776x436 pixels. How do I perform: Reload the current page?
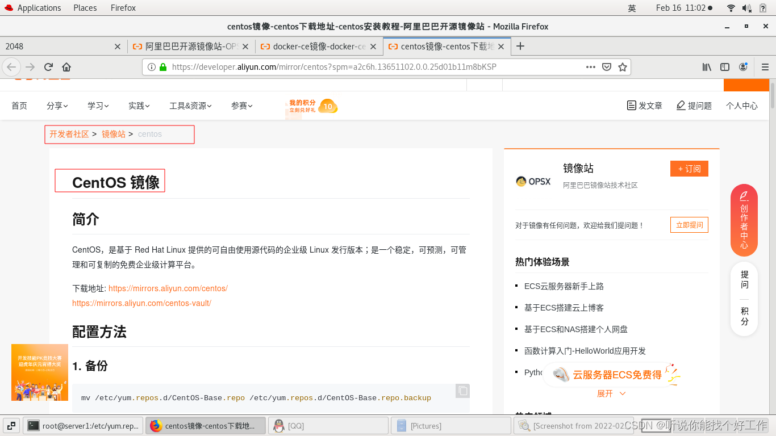click(48, 67)
